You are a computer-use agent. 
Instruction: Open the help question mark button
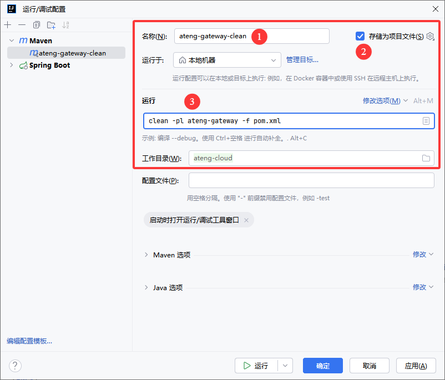[15, 366]
